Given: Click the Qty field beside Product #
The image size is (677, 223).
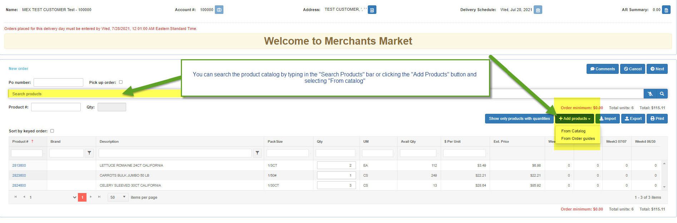Looking at the screenshot, I should click(x=112, y=107).
